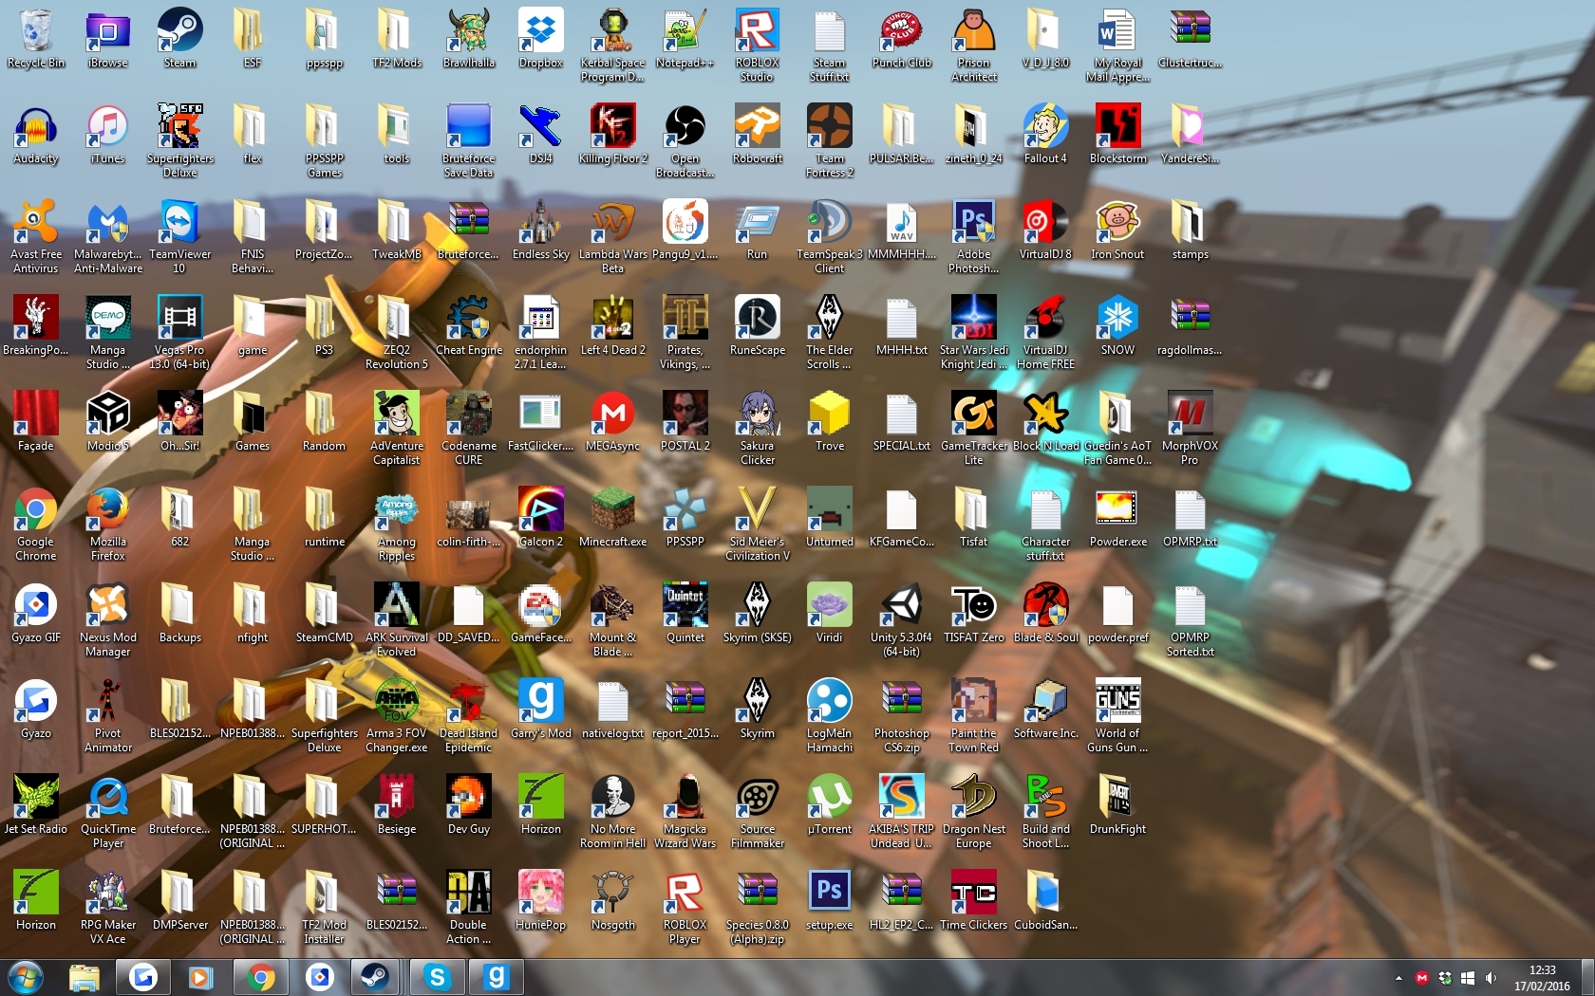Click the MorphVOX Pro desktop shortcut
This screenshot has width=1595, height=996.
click(x=1191, y=429)
